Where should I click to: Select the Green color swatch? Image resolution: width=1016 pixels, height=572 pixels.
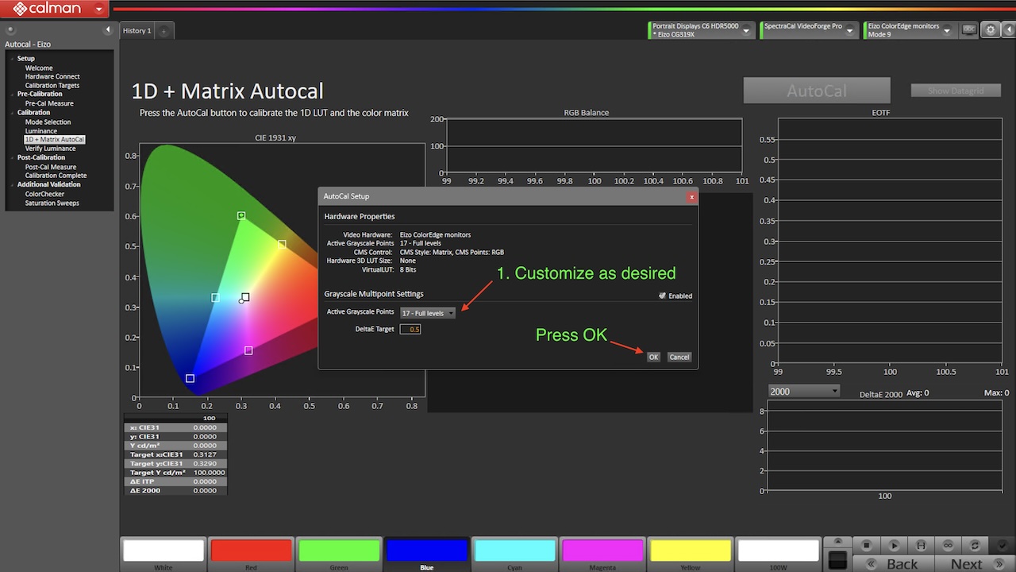click(x=339, y=555)
